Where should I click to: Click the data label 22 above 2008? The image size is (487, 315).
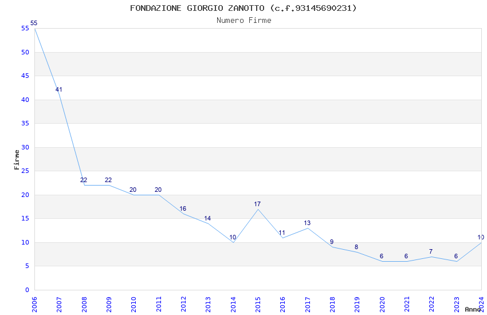(x=84, y=180)
